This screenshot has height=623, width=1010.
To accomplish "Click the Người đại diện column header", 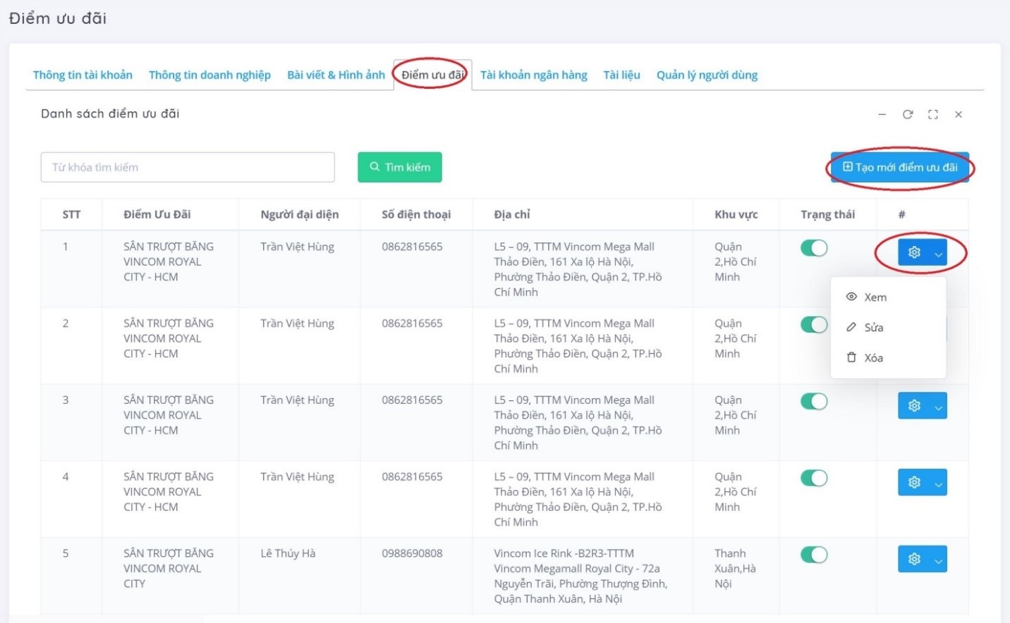I will tap(299, 214).
